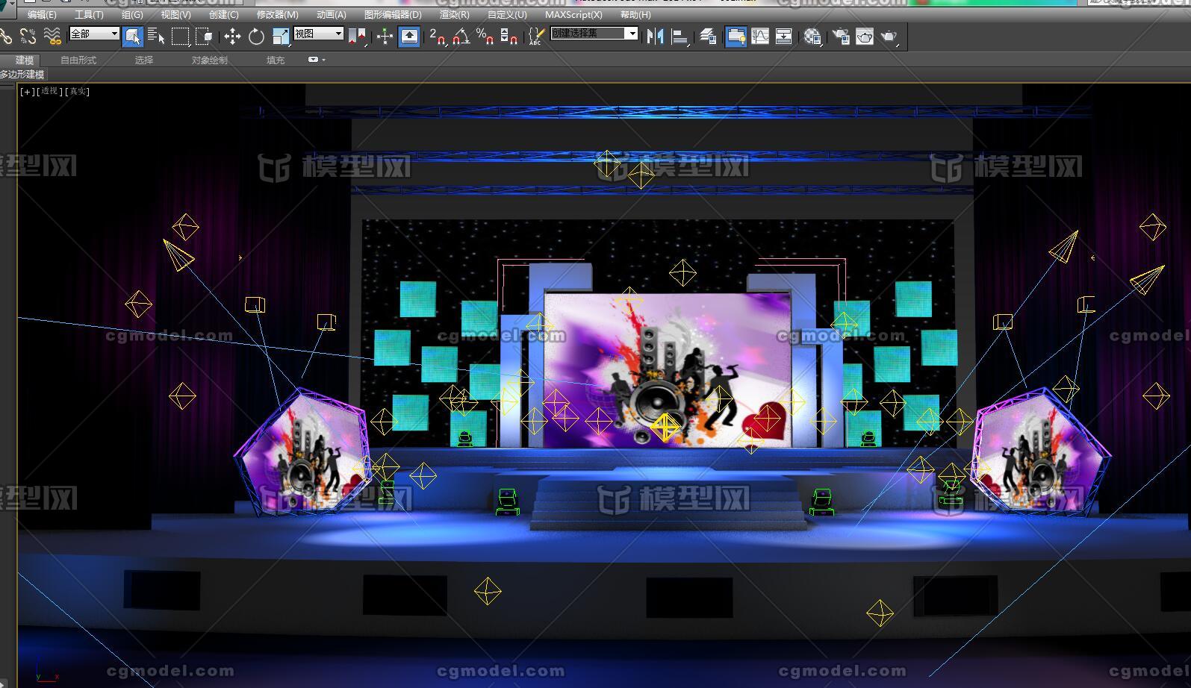1191x688 pixels.
Task: Choose the Select and Scale tool
Action: 281,36
